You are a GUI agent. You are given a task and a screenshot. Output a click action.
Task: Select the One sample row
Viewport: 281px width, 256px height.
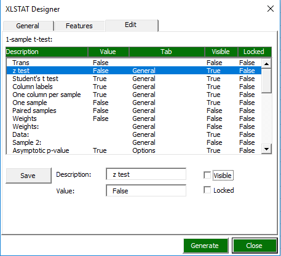(134, 103)
